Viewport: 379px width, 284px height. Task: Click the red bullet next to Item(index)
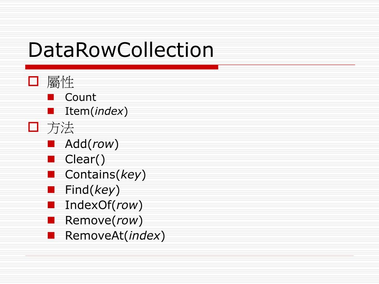51,111
